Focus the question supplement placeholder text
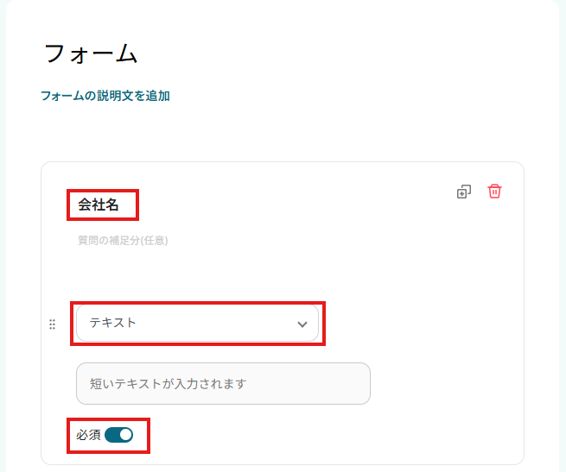This screenshot has height=472, width=566. coord(123,241)
